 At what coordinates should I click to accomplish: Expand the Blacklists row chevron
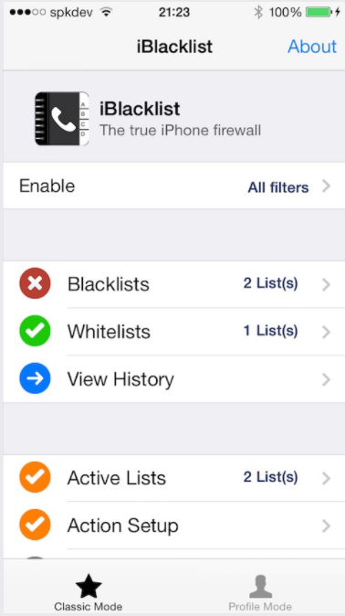[326, 284]
